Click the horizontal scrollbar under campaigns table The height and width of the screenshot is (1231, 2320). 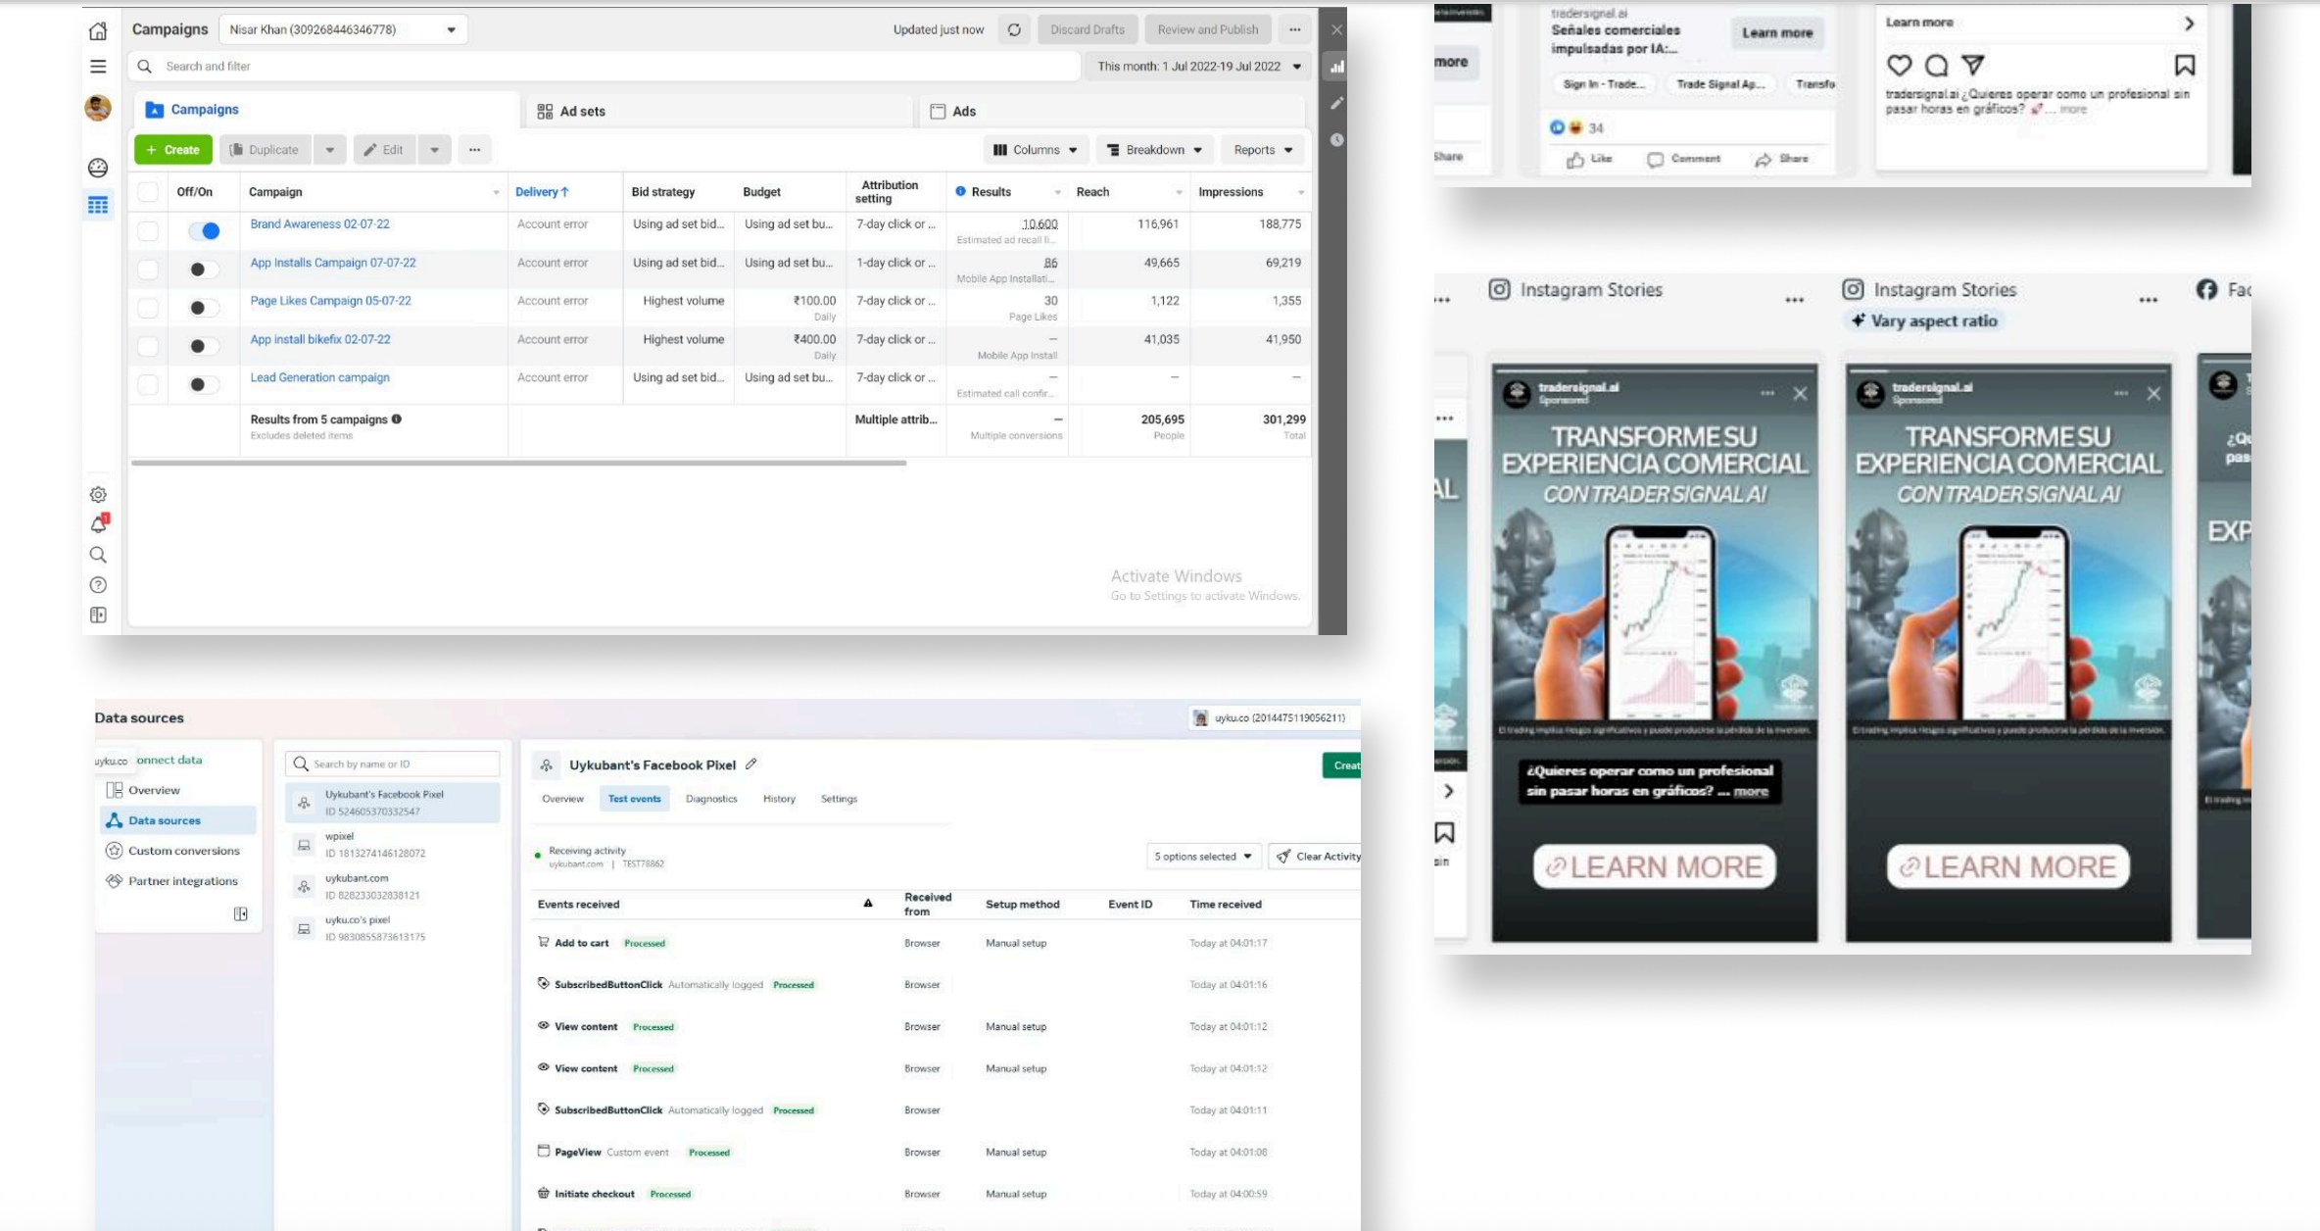(x=518, y=463)
